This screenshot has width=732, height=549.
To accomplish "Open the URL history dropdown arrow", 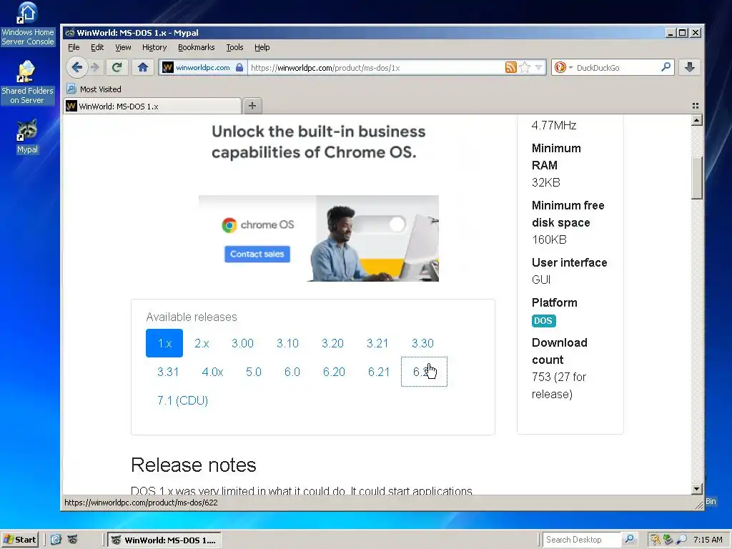I will point(538,68).
